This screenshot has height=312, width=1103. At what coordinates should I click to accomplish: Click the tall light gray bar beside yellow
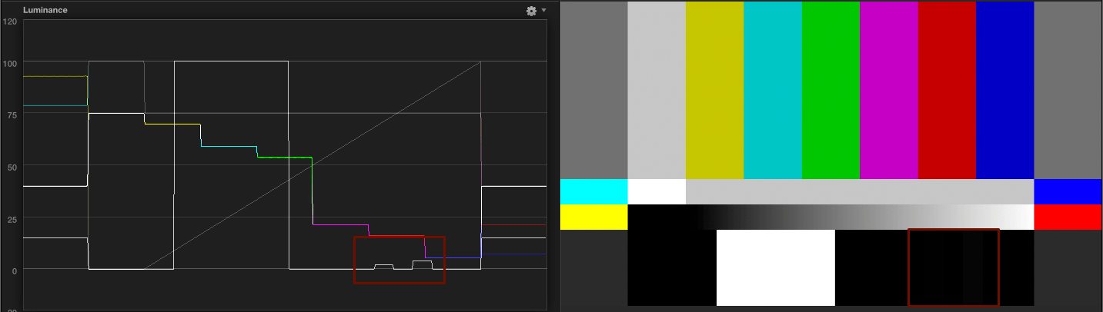(x=657, y=90)
